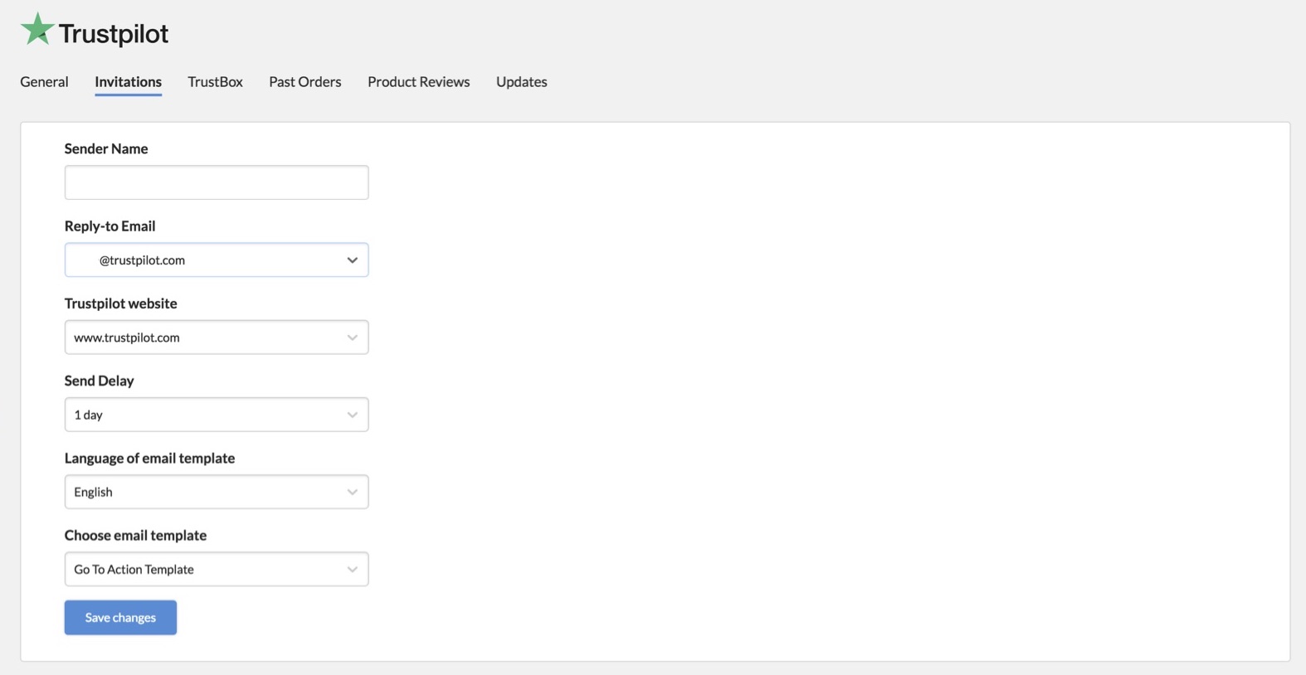Click the Choose email template label
Image resolution: width=1306 pixels, height=675 pixels.
[x=135, y=535]
